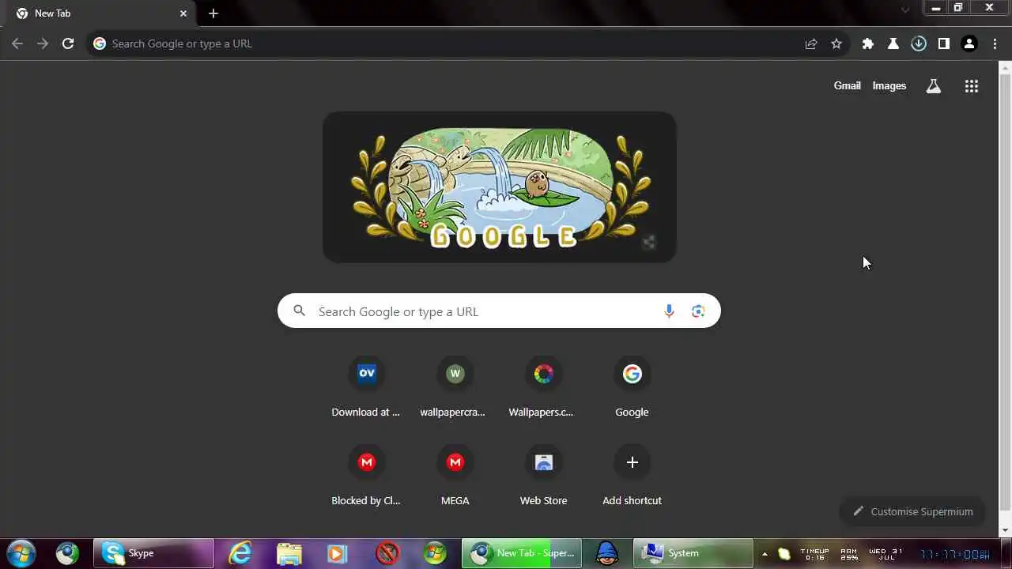Share this page from the address bar
Image resolution: width=1012 pixels, height=569 pixels.
click(811, 43)
